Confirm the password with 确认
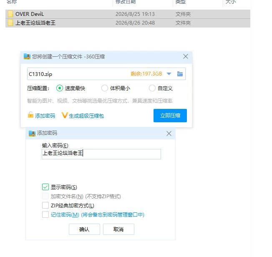Screen dimensions: 272x257 click(84, 229)
